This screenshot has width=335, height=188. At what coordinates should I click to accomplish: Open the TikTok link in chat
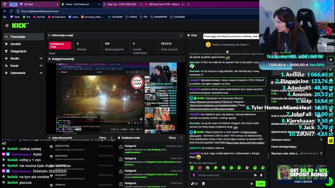point(212,109)
